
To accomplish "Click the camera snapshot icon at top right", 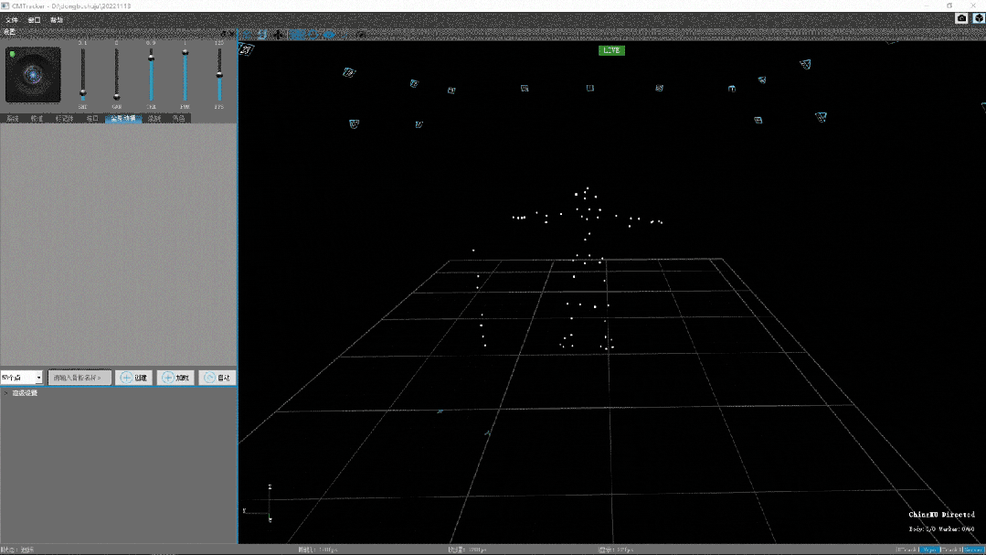I will coord(961,19).
